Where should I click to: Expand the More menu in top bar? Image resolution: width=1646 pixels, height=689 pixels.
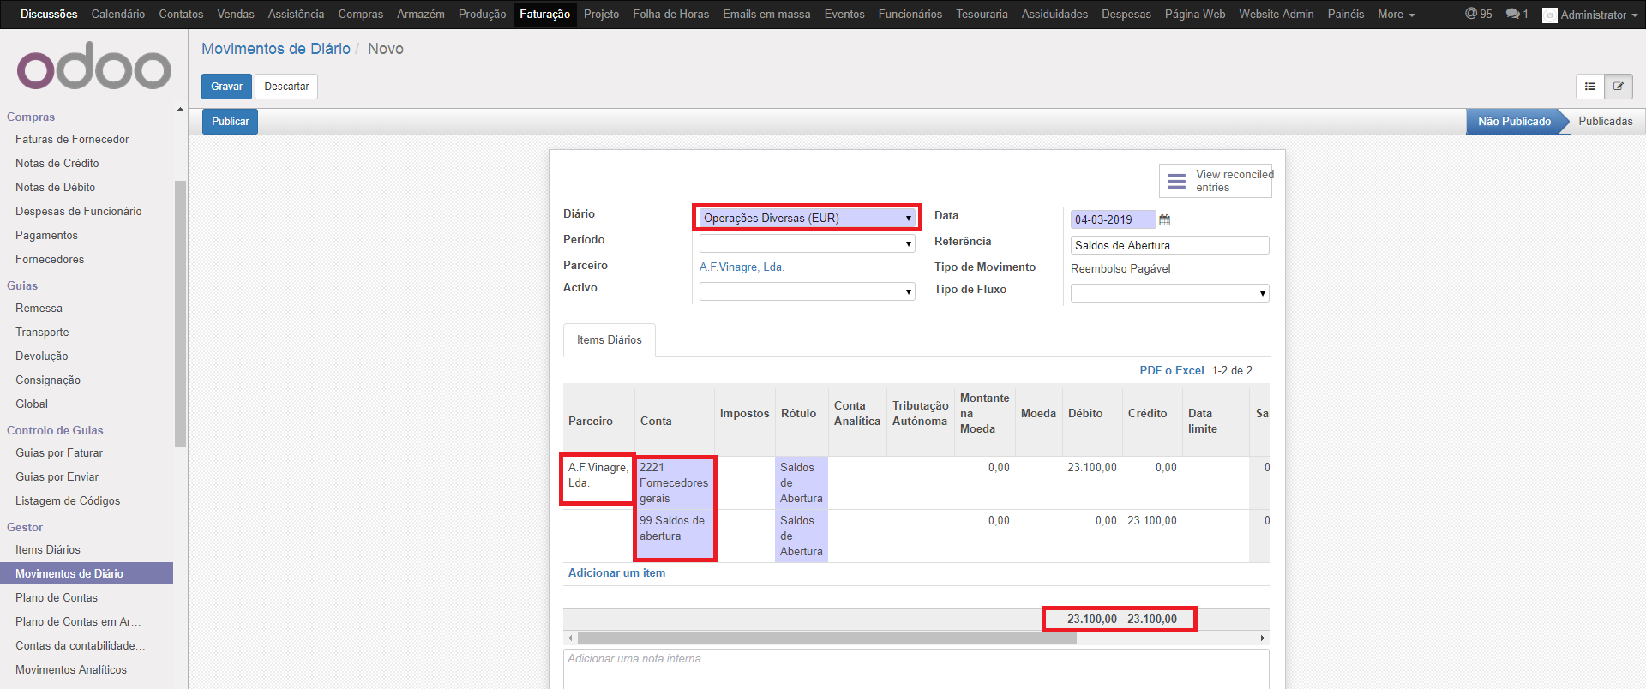[x=1396, y=15]
